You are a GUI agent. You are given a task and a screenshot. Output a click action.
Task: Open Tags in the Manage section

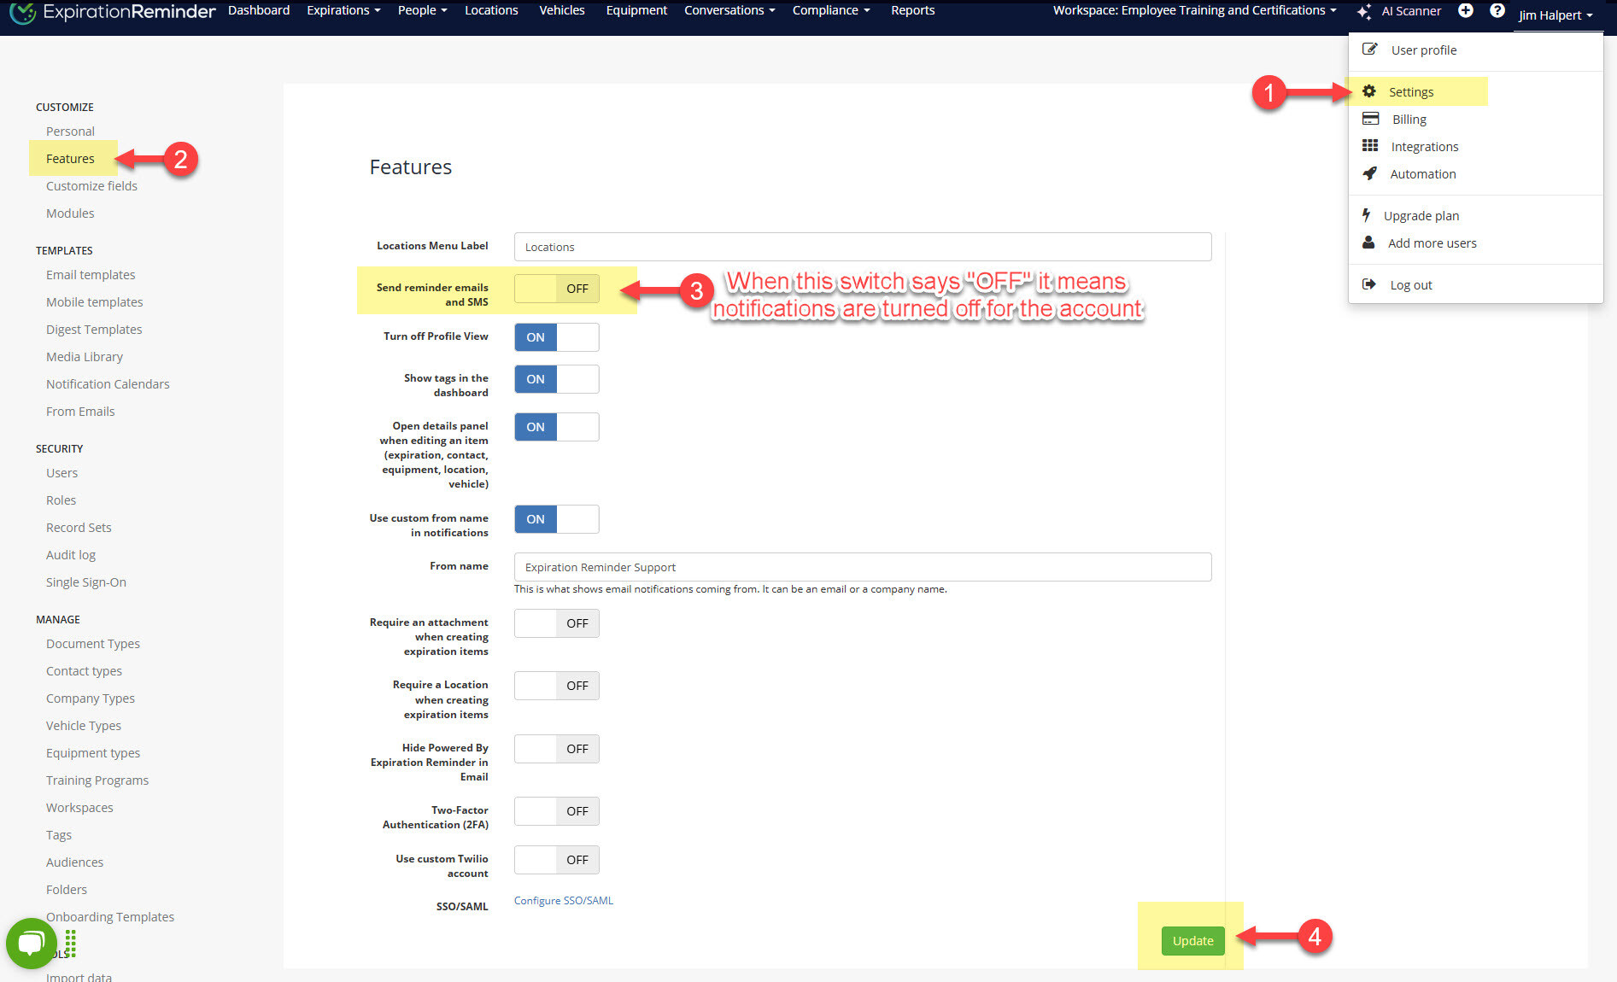coord(59,835)
